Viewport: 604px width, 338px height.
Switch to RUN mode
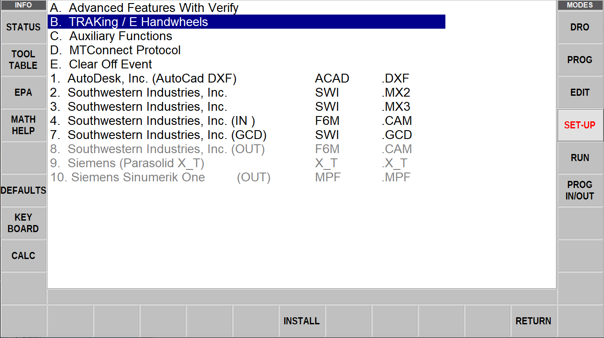coord(580,158)
